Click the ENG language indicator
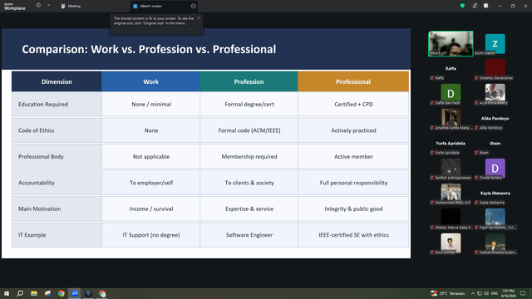 (x=495, y=293)
